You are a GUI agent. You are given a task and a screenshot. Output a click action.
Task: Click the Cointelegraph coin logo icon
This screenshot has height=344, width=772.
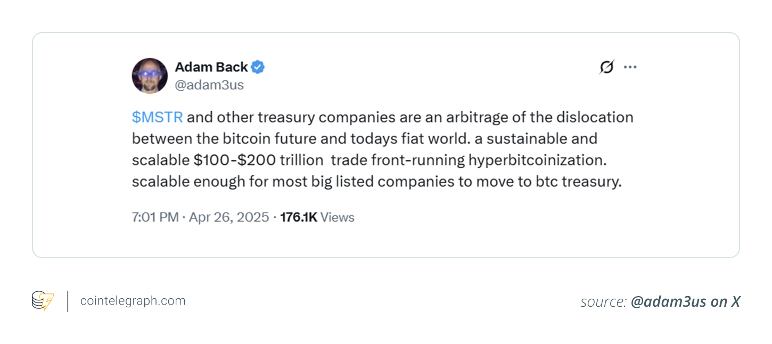43,301
